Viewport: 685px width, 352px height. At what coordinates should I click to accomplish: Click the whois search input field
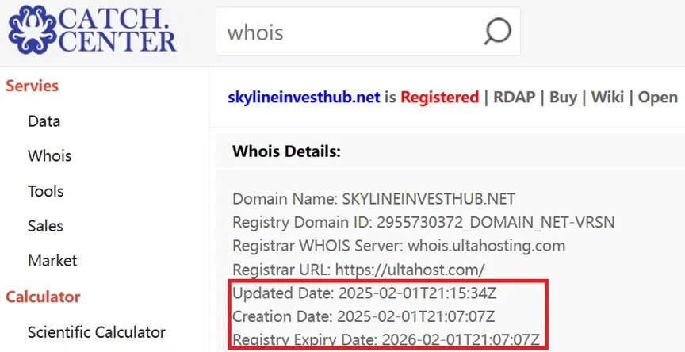[368, 32]
